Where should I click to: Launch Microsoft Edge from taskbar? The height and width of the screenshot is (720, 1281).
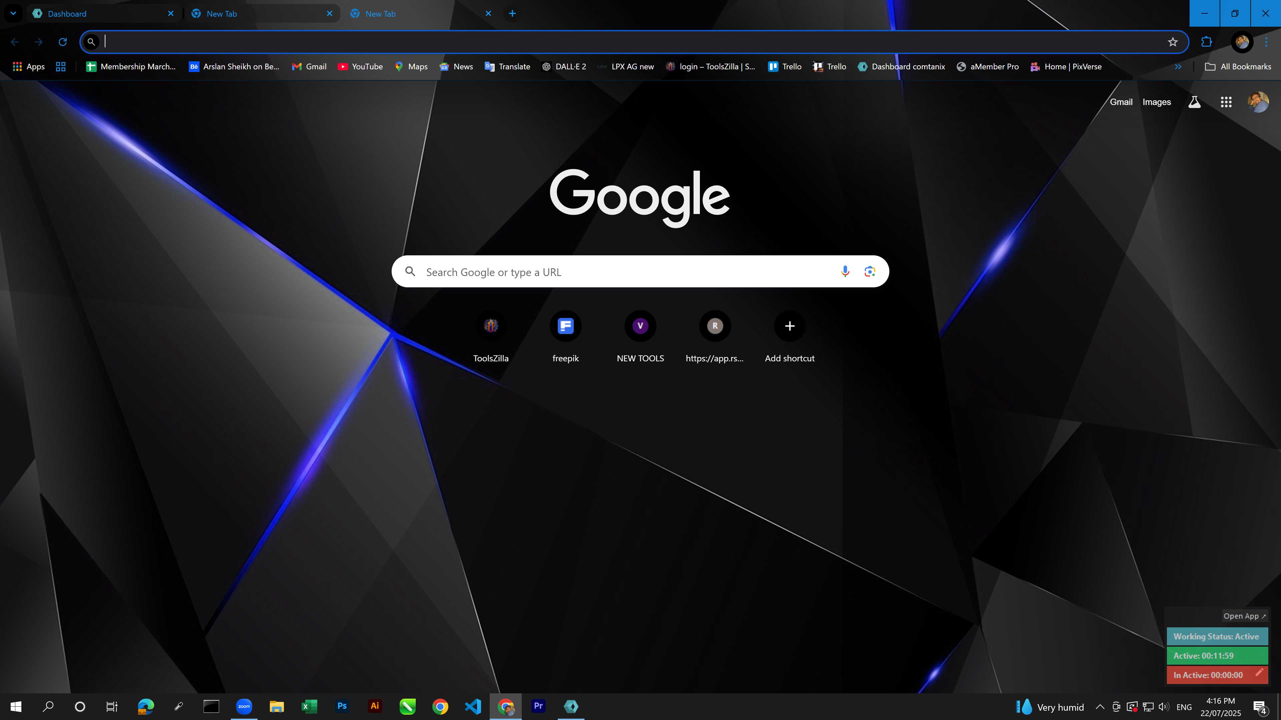145,706
